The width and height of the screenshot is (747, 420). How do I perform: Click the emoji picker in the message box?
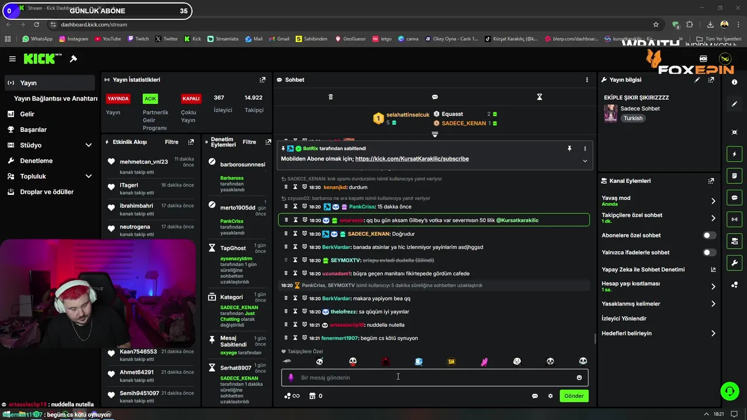pos(579,377)
